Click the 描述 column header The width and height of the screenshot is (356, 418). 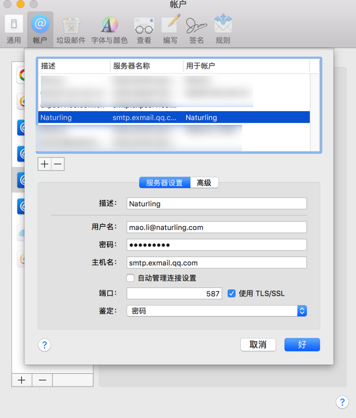(74, 66)
